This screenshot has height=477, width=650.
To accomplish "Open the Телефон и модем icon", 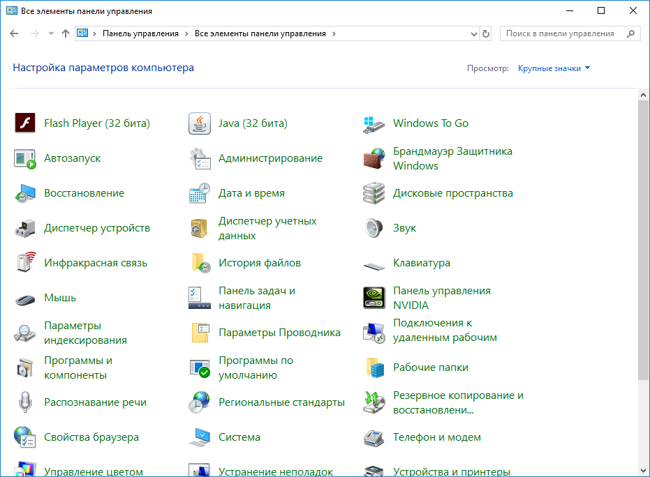I will (374, 438).
